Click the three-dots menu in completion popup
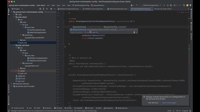Image resolution: width=200 pixels, height=112 pixels. coord(137,32)
